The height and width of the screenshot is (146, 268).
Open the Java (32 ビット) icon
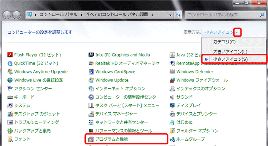point(172,55)
